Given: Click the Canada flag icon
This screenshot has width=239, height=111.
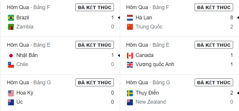Looking at the screenshot, I should pos(130,55).
